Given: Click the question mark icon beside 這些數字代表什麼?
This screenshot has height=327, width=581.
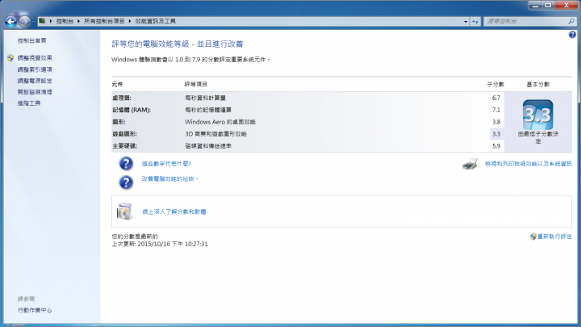Looking at the screenshot, I should [126, 163].
